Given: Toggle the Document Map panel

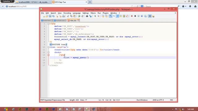Looking at the screenshot, I should [x=124, y=16].
